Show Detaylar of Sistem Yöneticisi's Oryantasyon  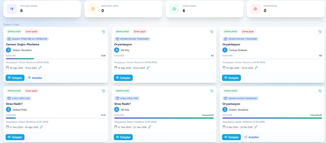231,137
